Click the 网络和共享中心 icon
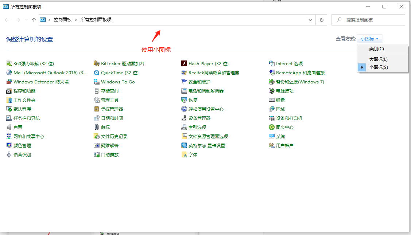 [9, 137]
